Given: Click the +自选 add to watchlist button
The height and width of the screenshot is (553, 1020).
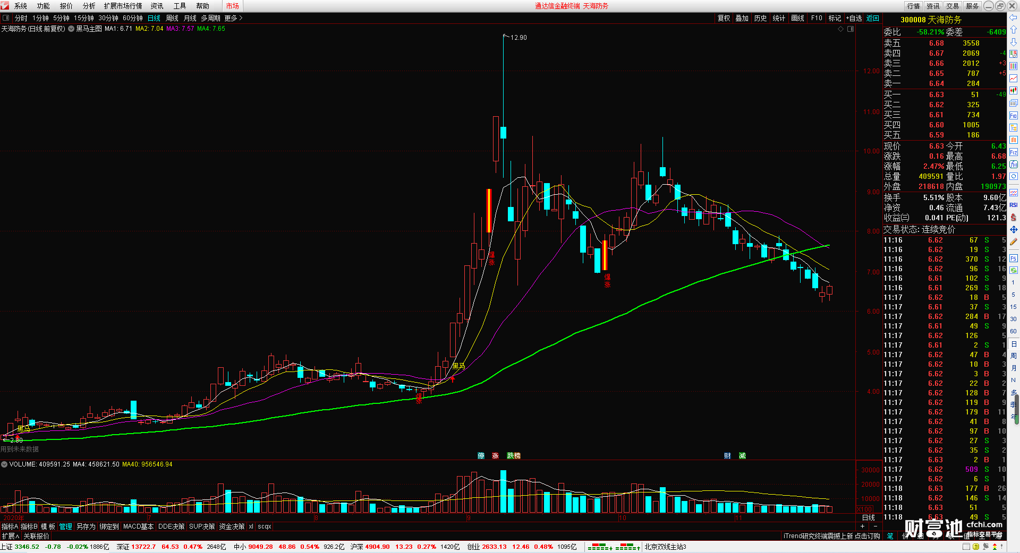Looking at the screenshot, I should [x=854, y=18].
